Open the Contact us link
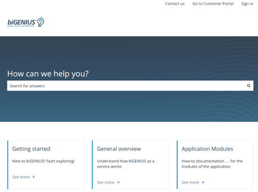This screenshot has height=192, width=258. pos(175,4)
